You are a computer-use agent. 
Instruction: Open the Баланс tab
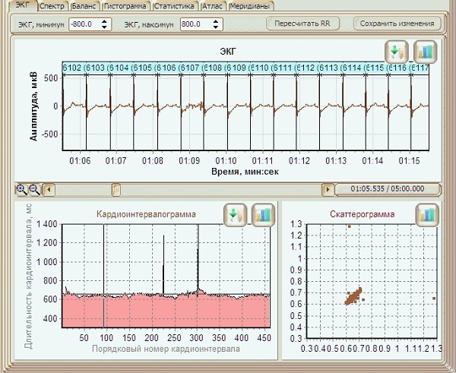84,6
